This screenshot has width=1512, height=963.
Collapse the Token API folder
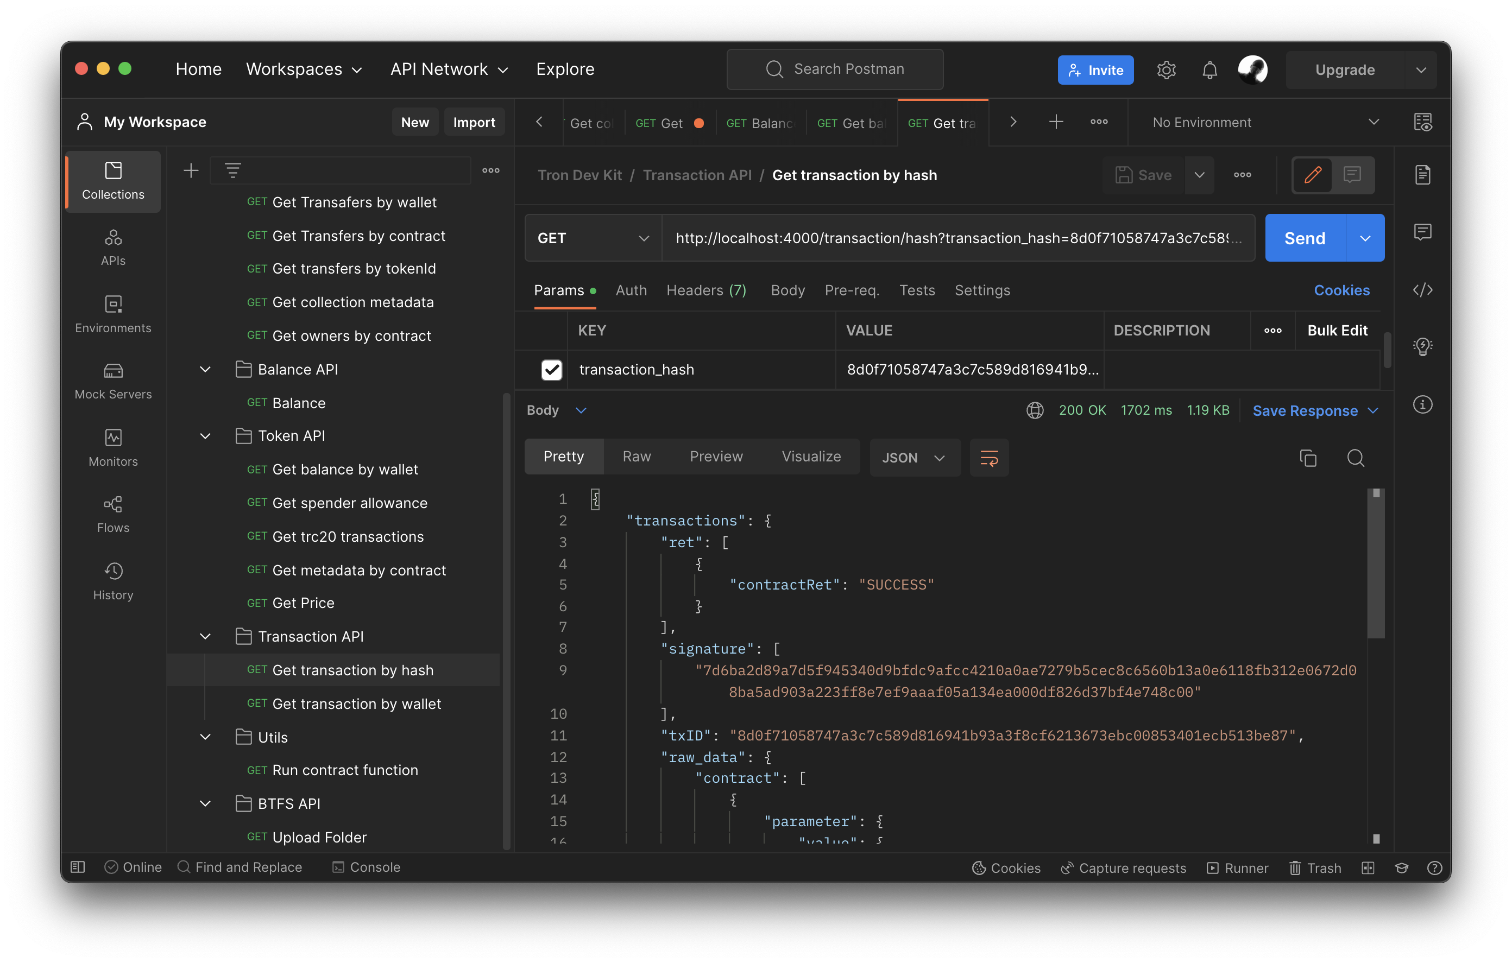(x=205, y=436)
